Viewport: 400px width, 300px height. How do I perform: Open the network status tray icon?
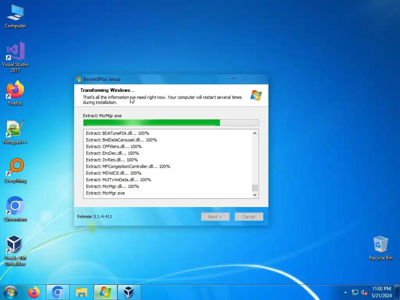click(x=355, y=292)
